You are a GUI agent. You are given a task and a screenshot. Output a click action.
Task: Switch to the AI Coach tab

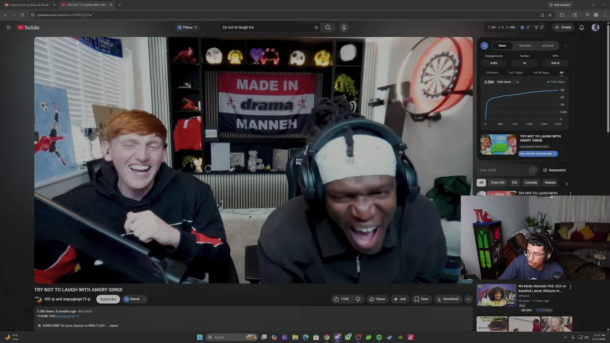coord(548,46)
